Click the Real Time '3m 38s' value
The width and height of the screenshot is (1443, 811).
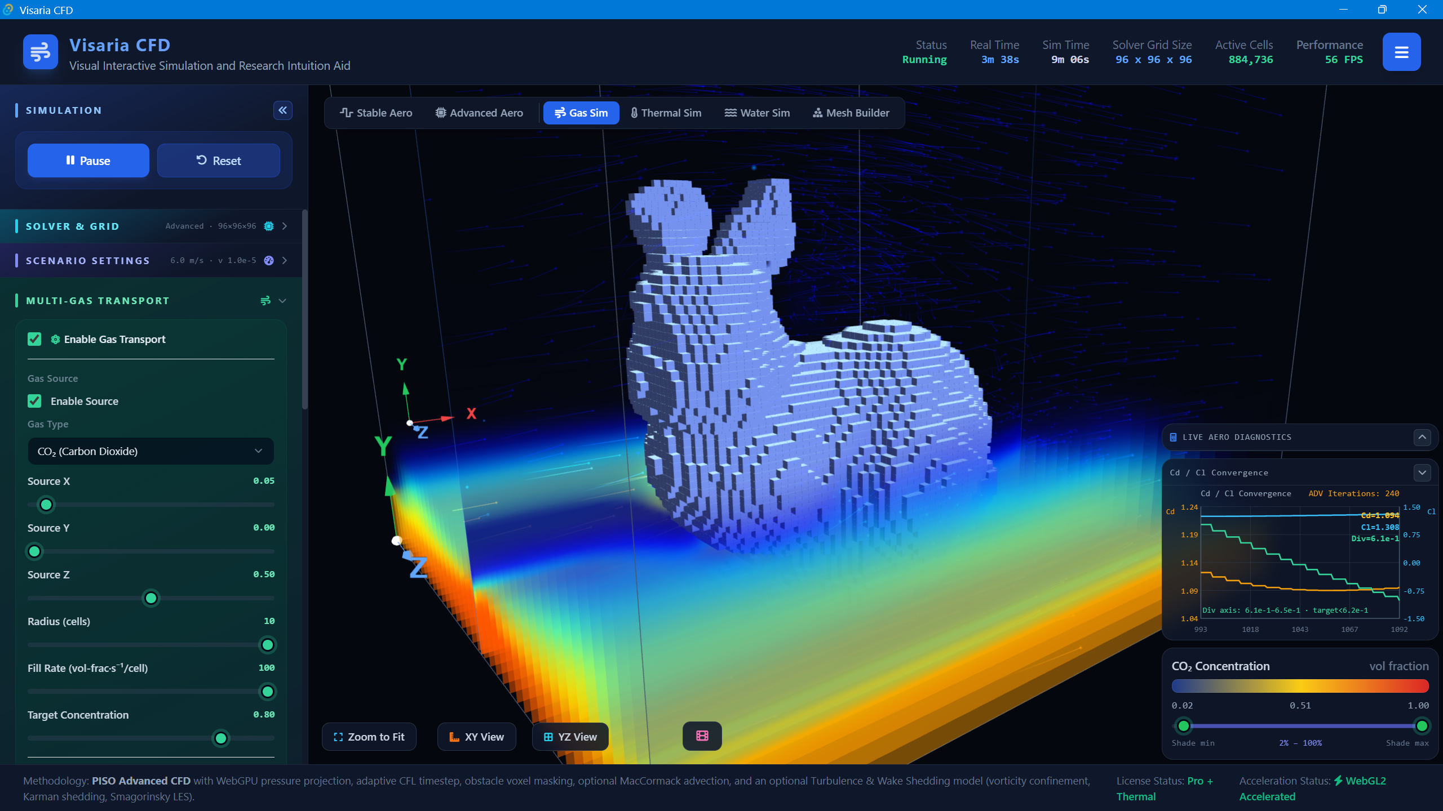tap(1000, 60)
